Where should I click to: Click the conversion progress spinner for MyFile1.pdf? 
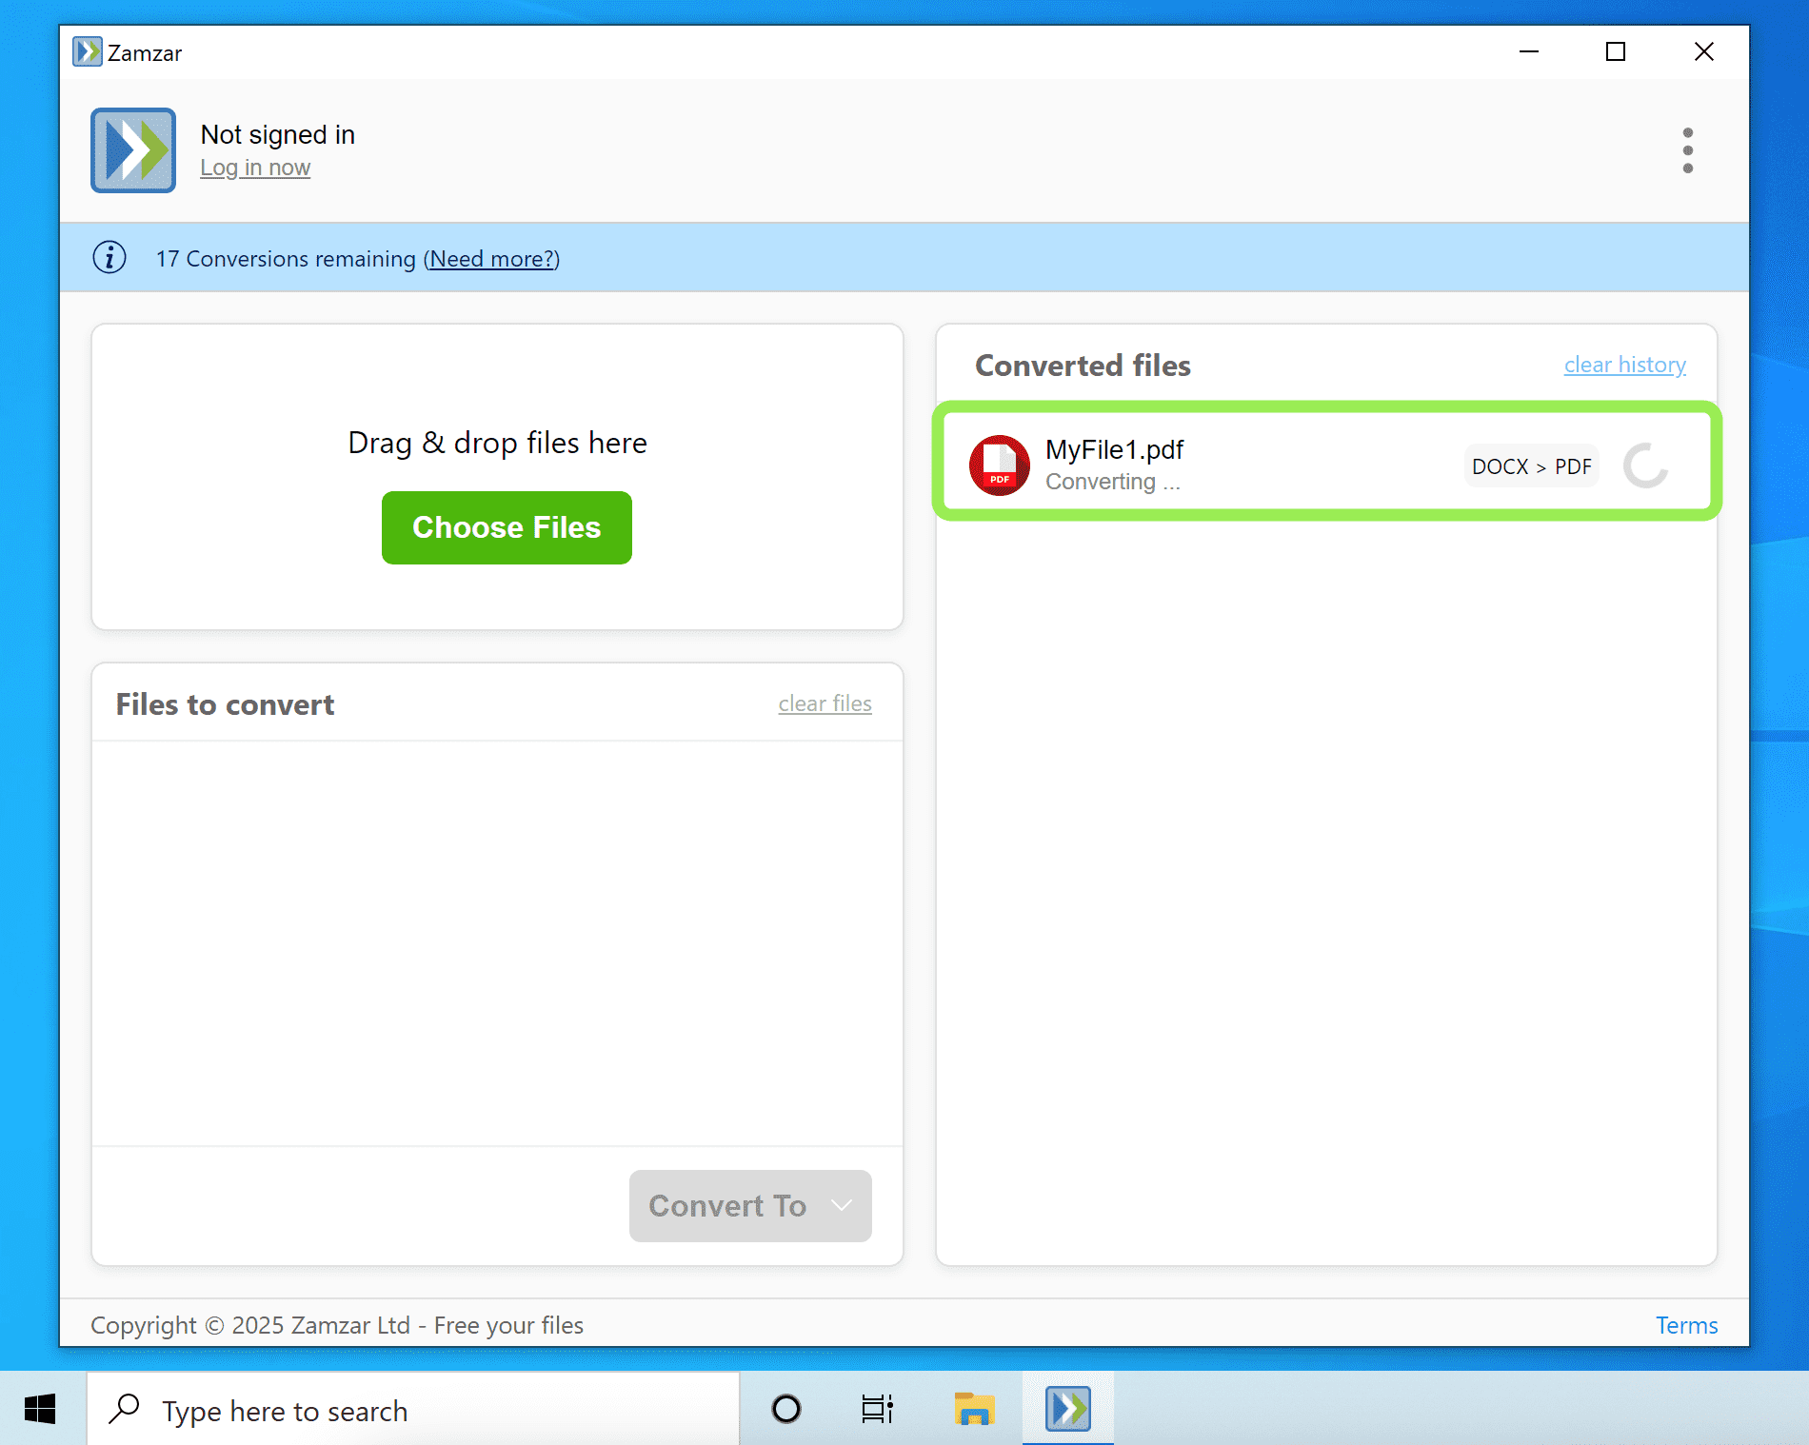[x=1646, y=465]
